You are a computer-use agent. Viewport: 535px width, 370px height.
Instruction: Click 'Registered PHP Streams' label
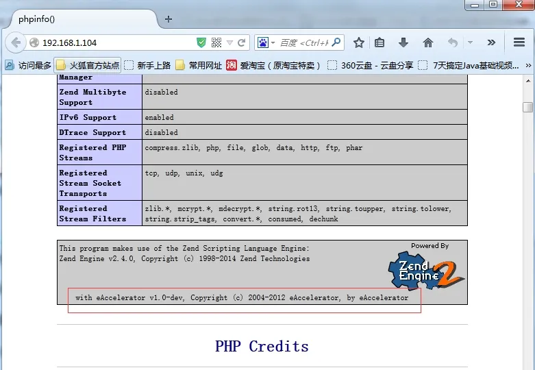pos(92,152)
